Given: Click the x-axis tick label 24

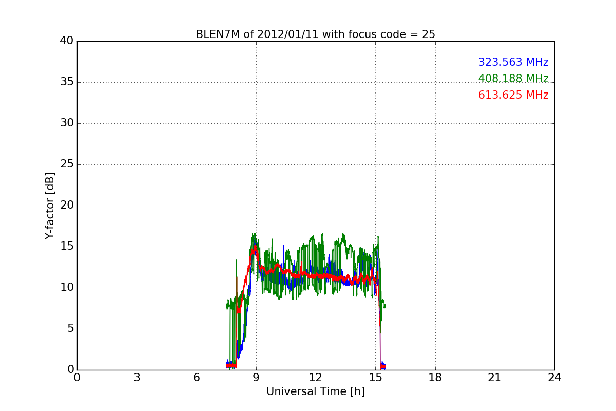Looking at the screenshot, I should point(554,378).
